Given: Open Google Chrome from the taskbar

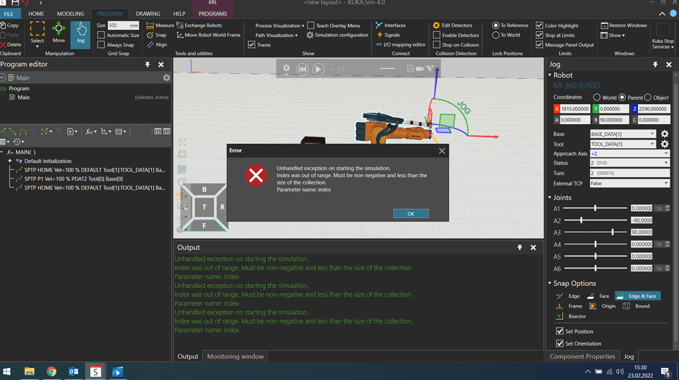Looking at the screenshot, I should tap(51, 371).
